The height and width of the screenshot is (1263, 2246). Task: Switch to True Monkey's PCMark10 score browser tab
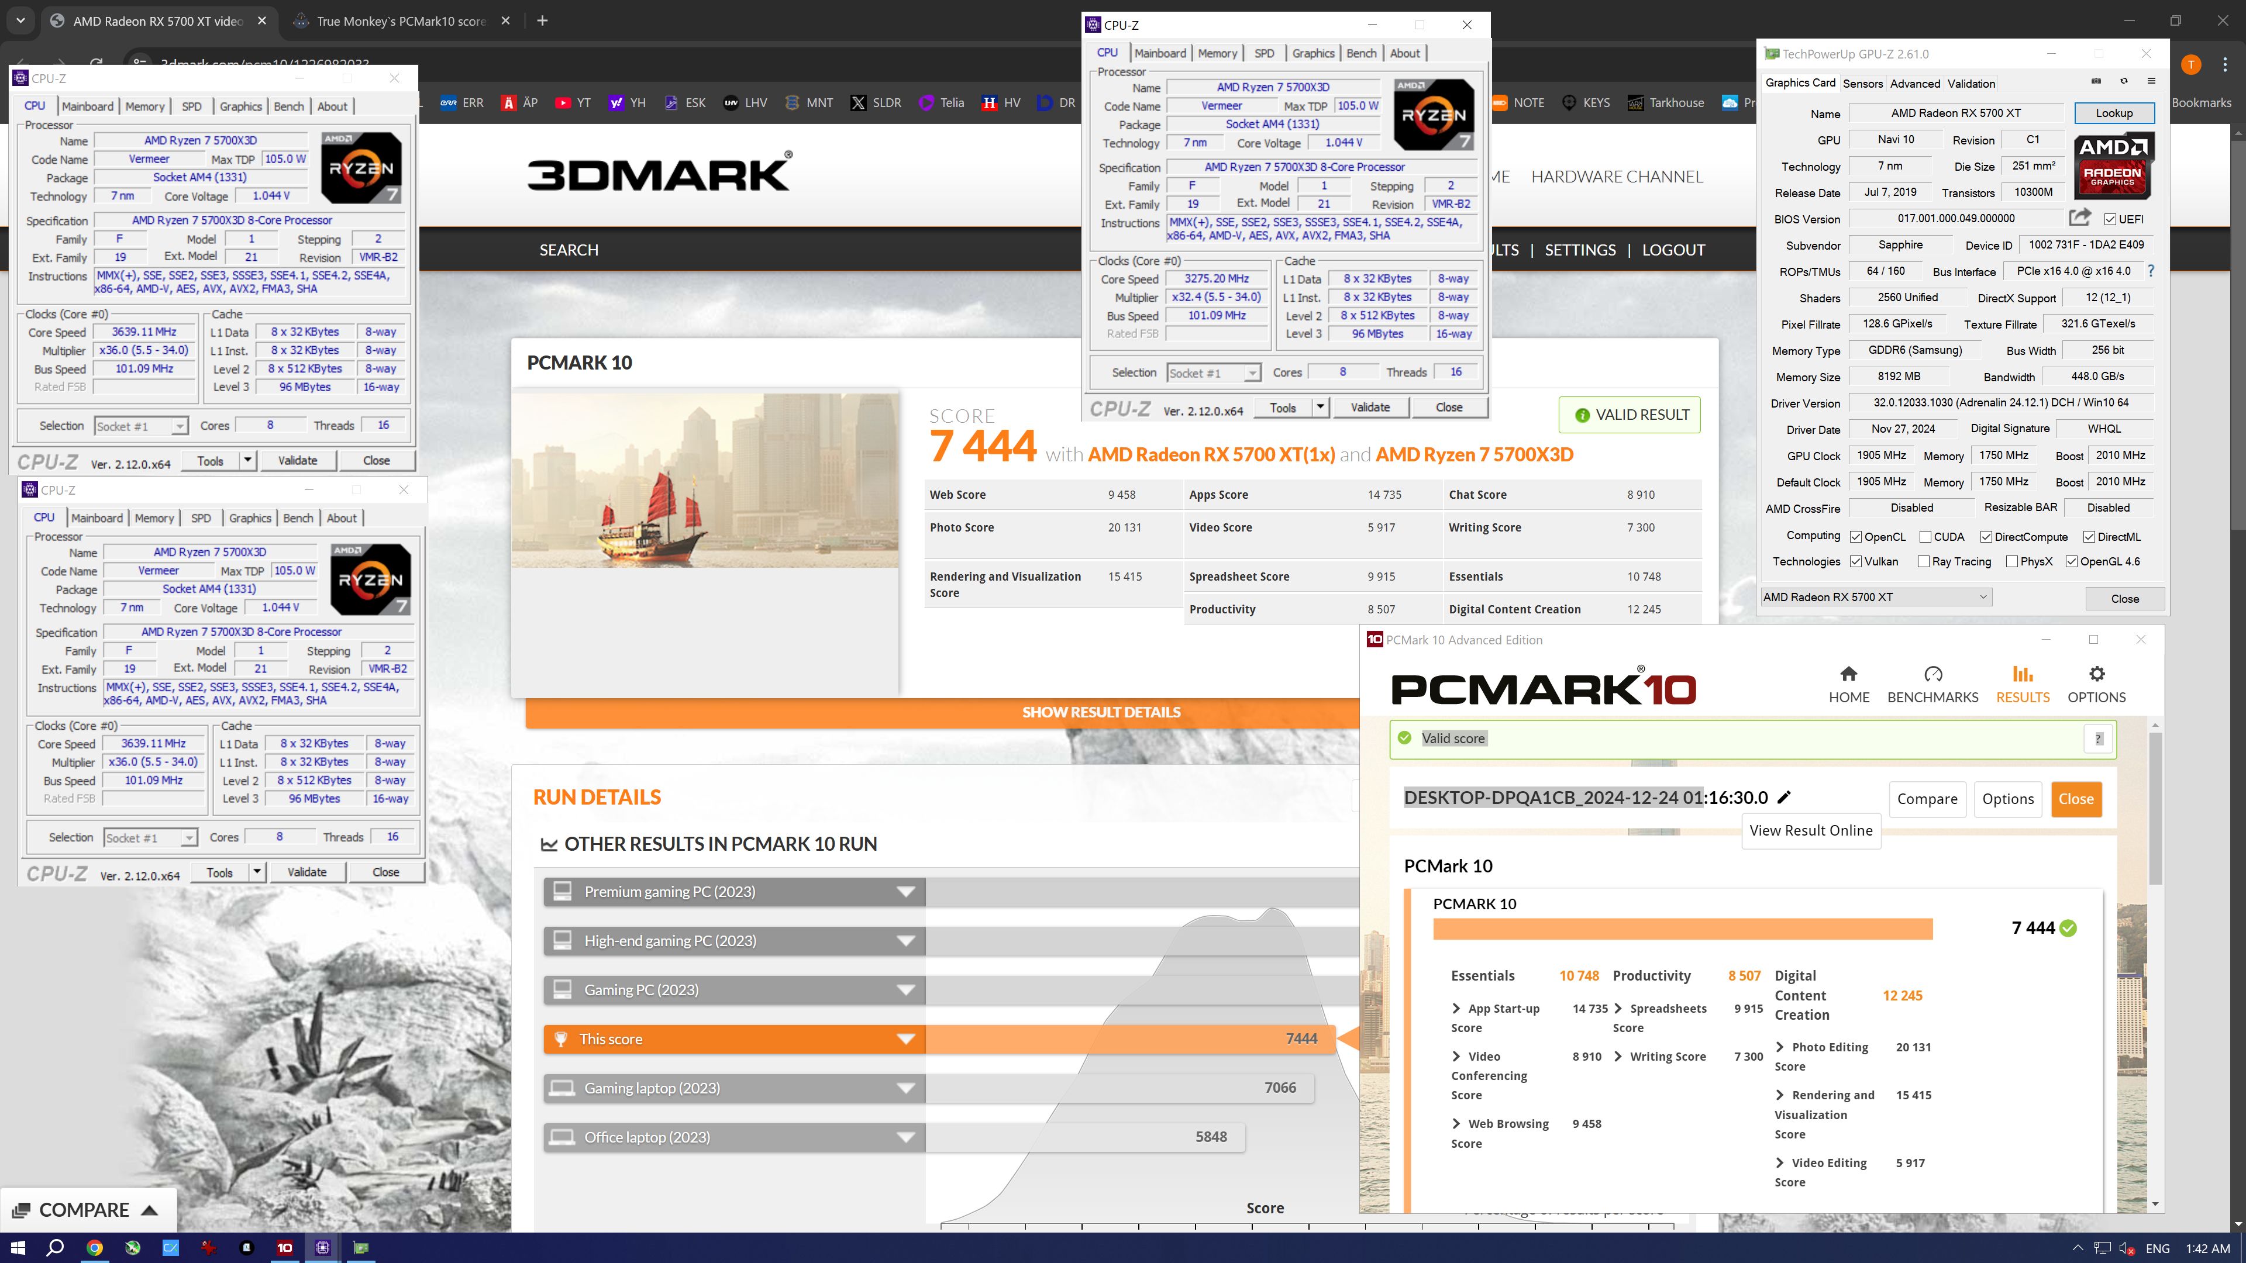click(x=402, y=21)
